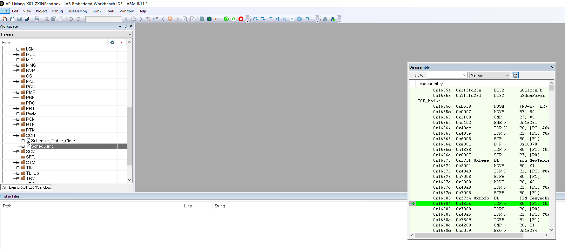The image size is (565, 249).
Task: Click the Run to Cursor icon
Action: tap(285, 19)
